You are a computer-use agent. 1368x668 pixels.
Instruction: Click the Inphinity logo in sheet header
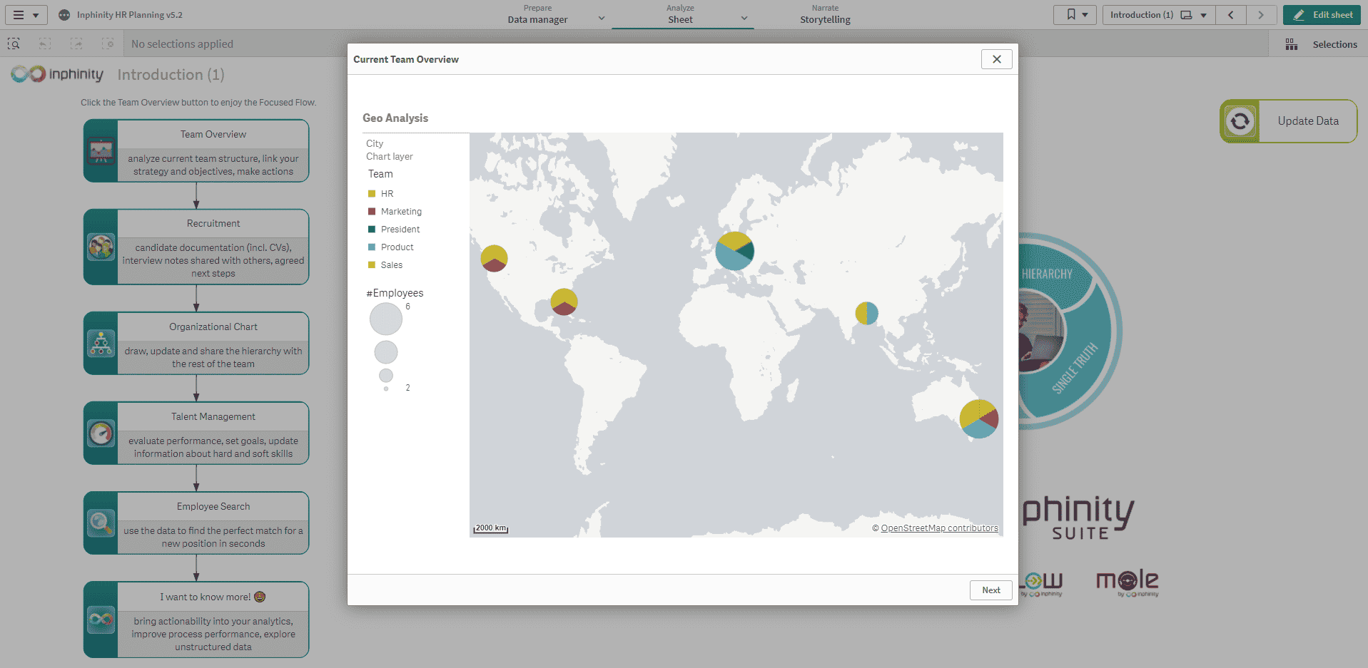57,74
